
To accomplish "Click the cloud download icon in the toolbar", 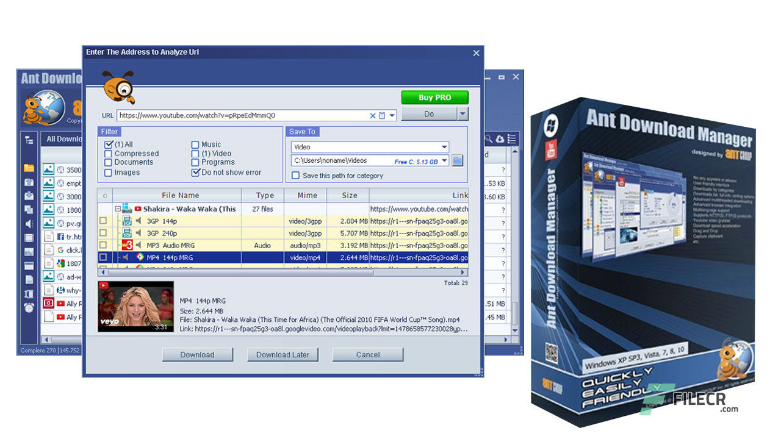I will pyautogui.click(x=500, y=139).
